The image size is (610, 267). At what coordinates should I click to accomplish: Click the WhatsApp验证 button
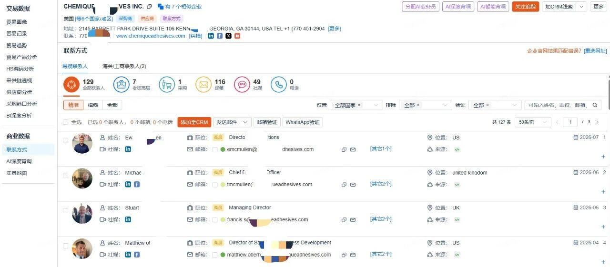[x=303, y=122]
